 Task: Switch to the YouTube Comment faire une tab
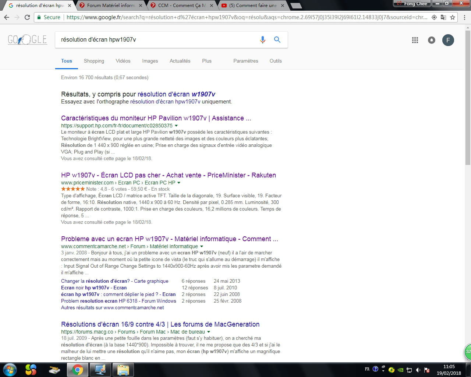coord(253,6)
